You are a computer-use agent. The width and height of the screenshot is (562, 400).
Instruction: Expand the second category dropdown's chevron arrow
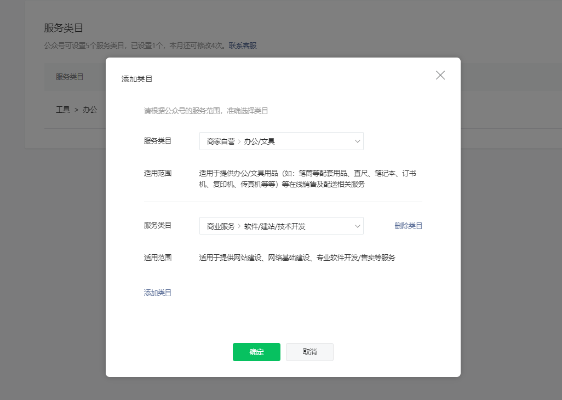[357, 225]
